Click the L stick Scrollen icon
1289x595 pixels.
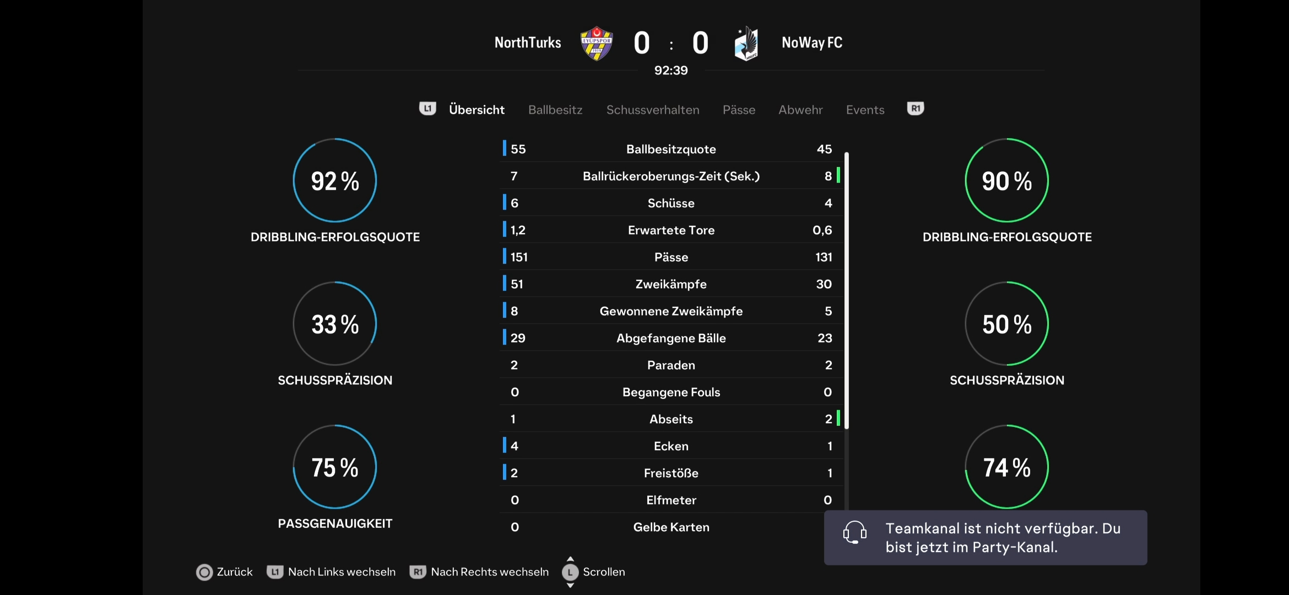point(570,572)
